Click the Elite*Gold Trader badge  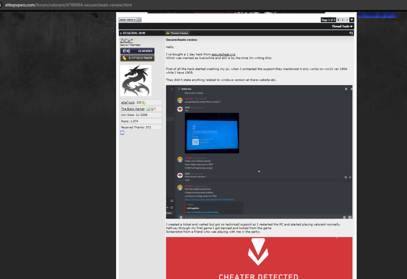(x=137, y=58)
